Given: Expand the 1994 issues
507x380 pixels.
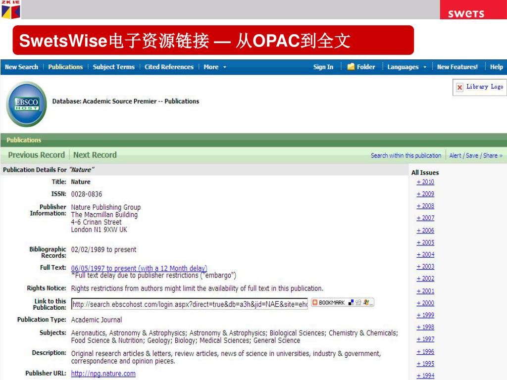Looking at the screenshot, I should point(425,376).
